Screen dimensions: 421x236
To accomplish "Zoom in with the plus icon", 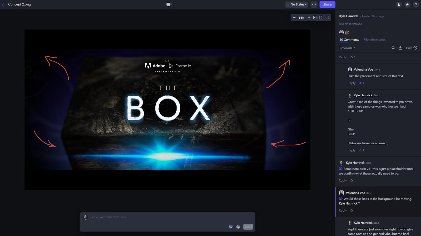I will click(309, 18).
